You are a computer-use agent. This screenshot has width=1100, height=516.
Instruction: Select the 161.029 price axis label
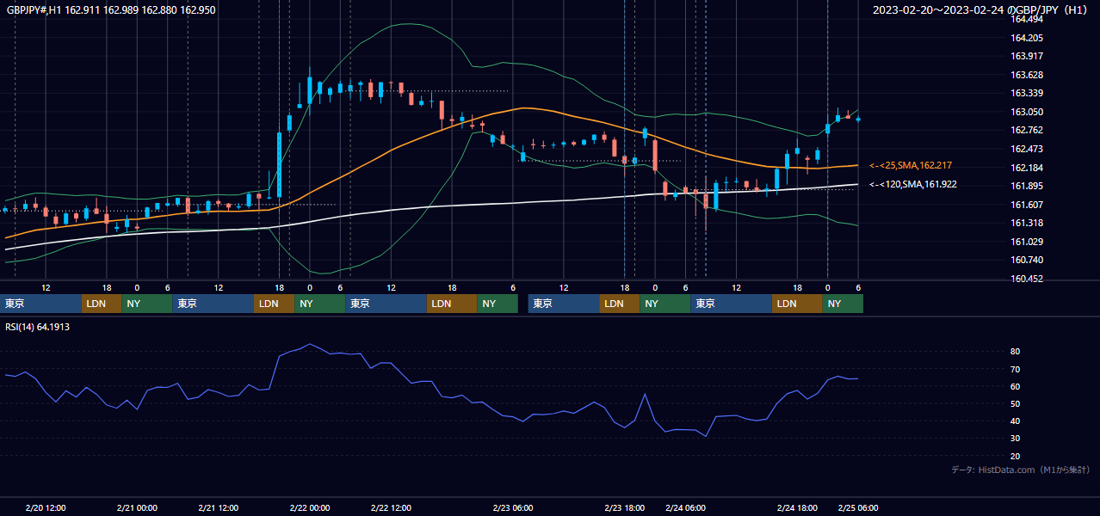tap(1027, 242)
